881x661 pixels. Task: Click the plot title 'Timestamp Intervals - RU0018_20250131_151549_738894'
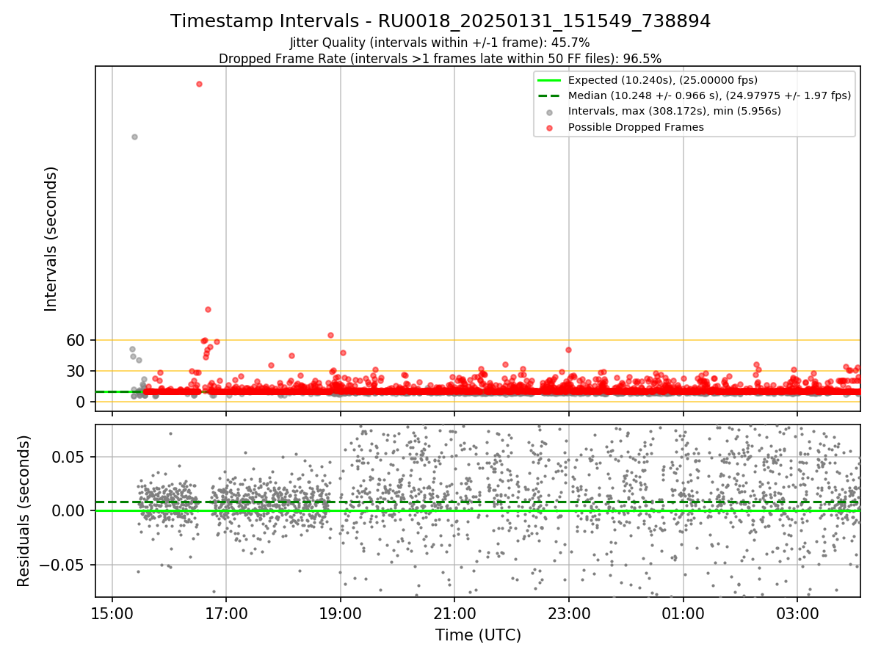point(440,21)
